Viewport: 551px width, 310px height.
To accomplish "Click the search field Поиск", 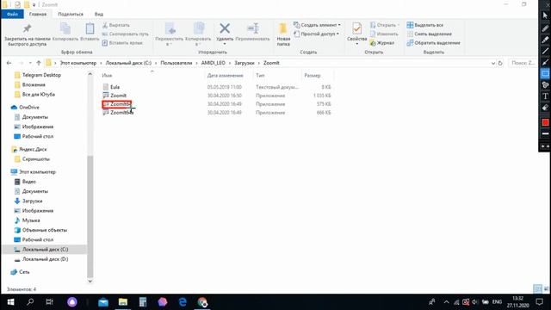I will pos(524,63).
